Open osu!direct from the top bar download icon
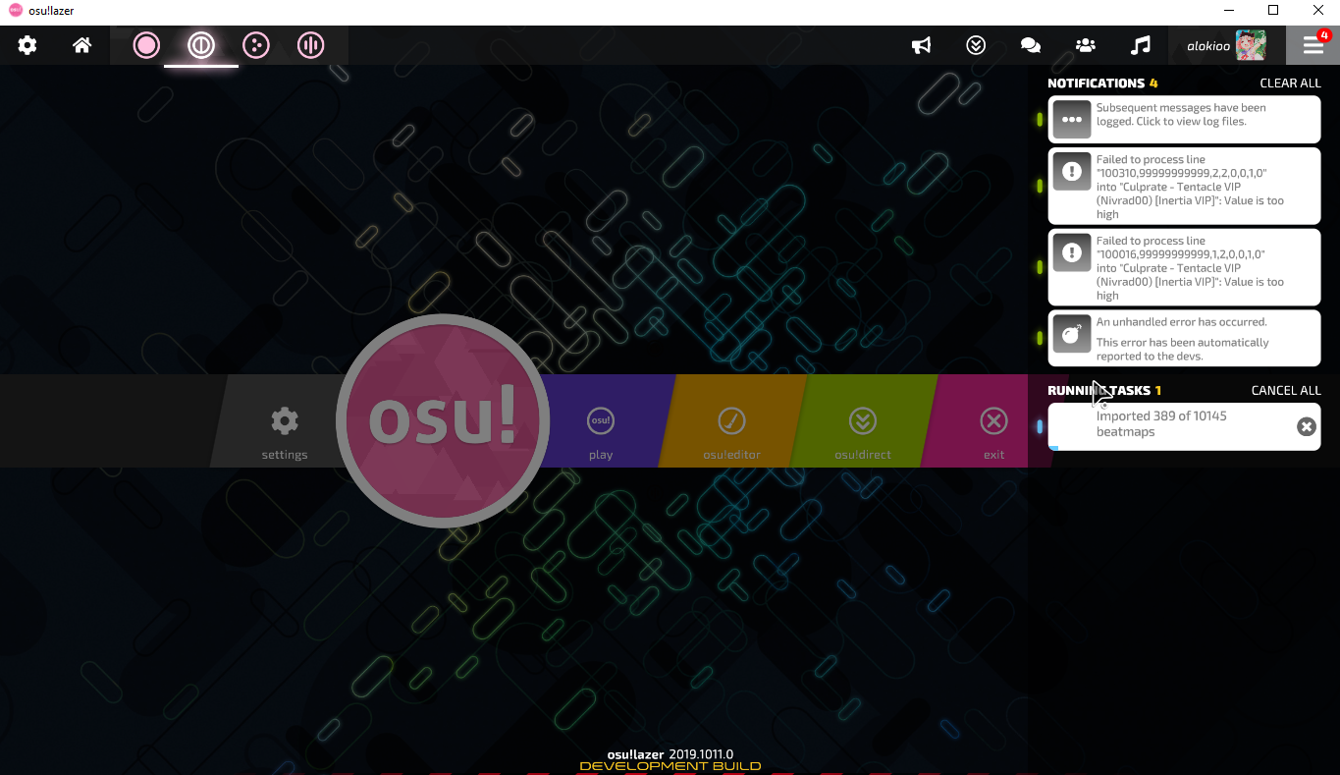1340x775 pixels. click(975, 44)
